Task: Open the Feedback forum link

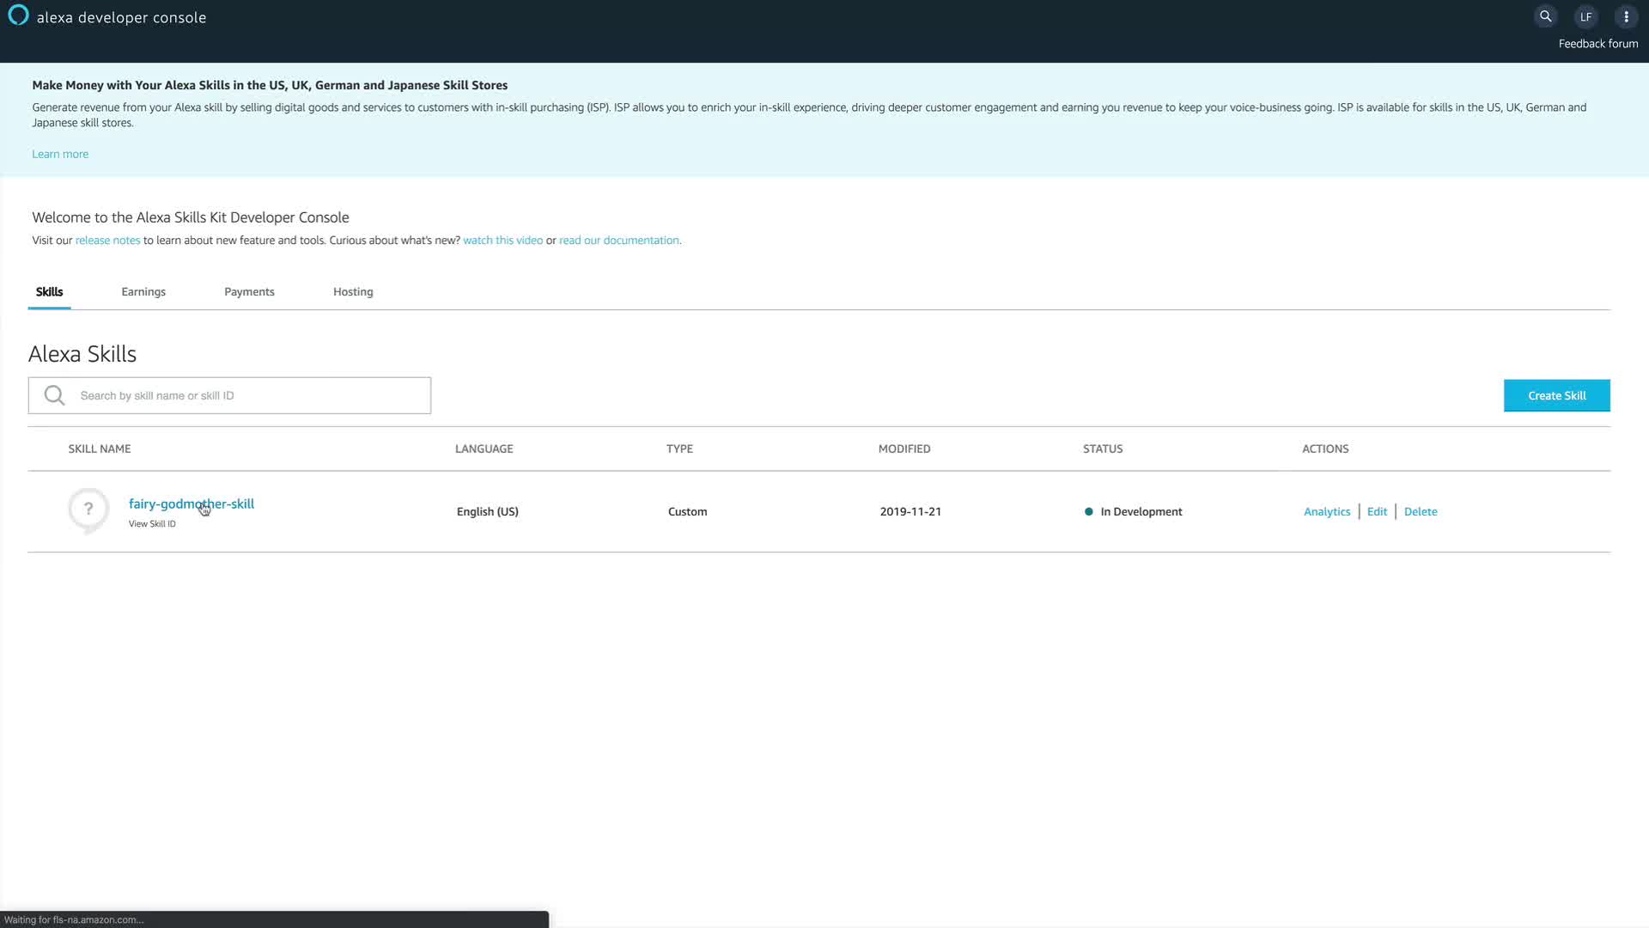Action: tap(1597, 44)
